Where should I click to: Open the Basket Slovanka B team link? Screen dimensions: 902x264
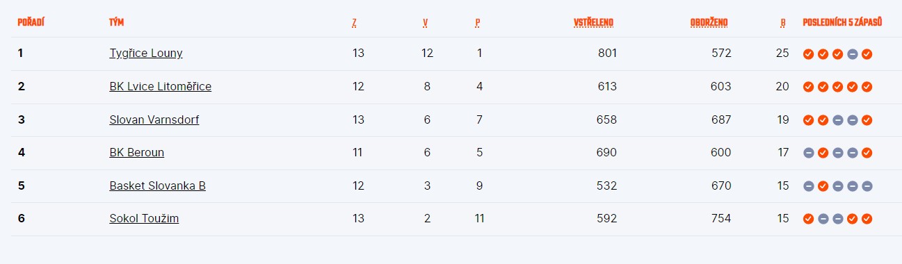(158, 185)
